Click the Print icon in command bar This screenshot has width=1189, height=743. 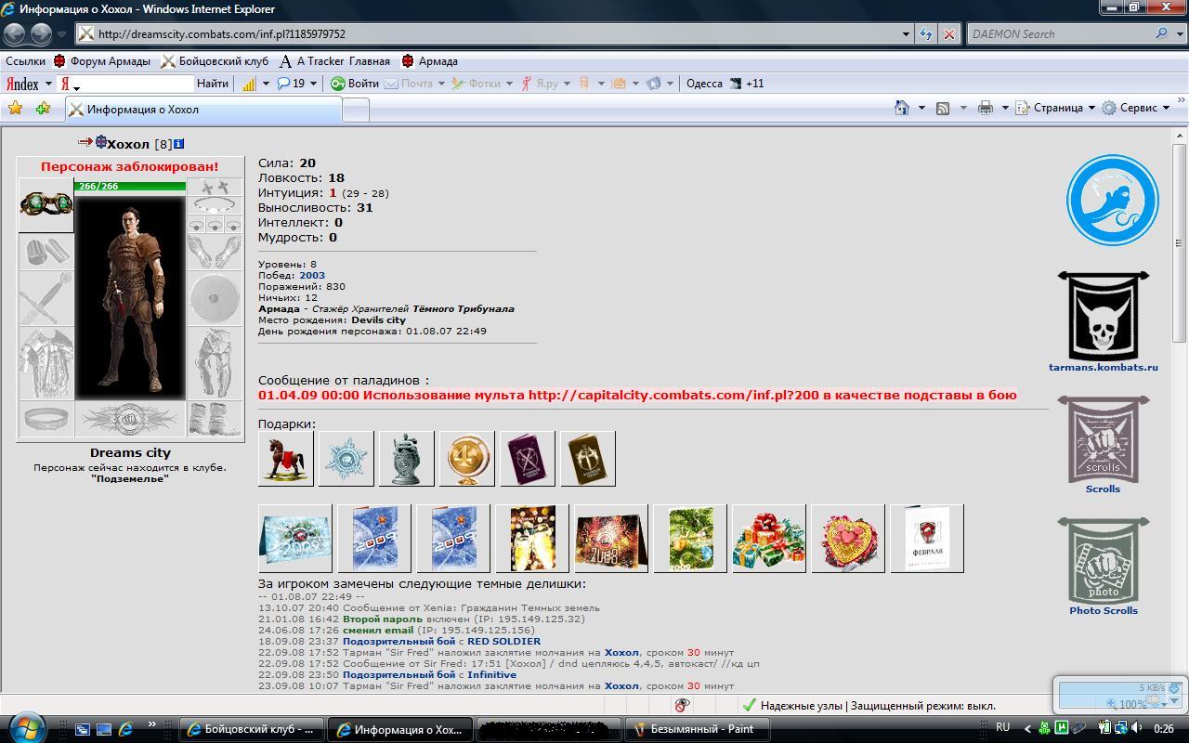pyautogui.click(x=985, y=108)
